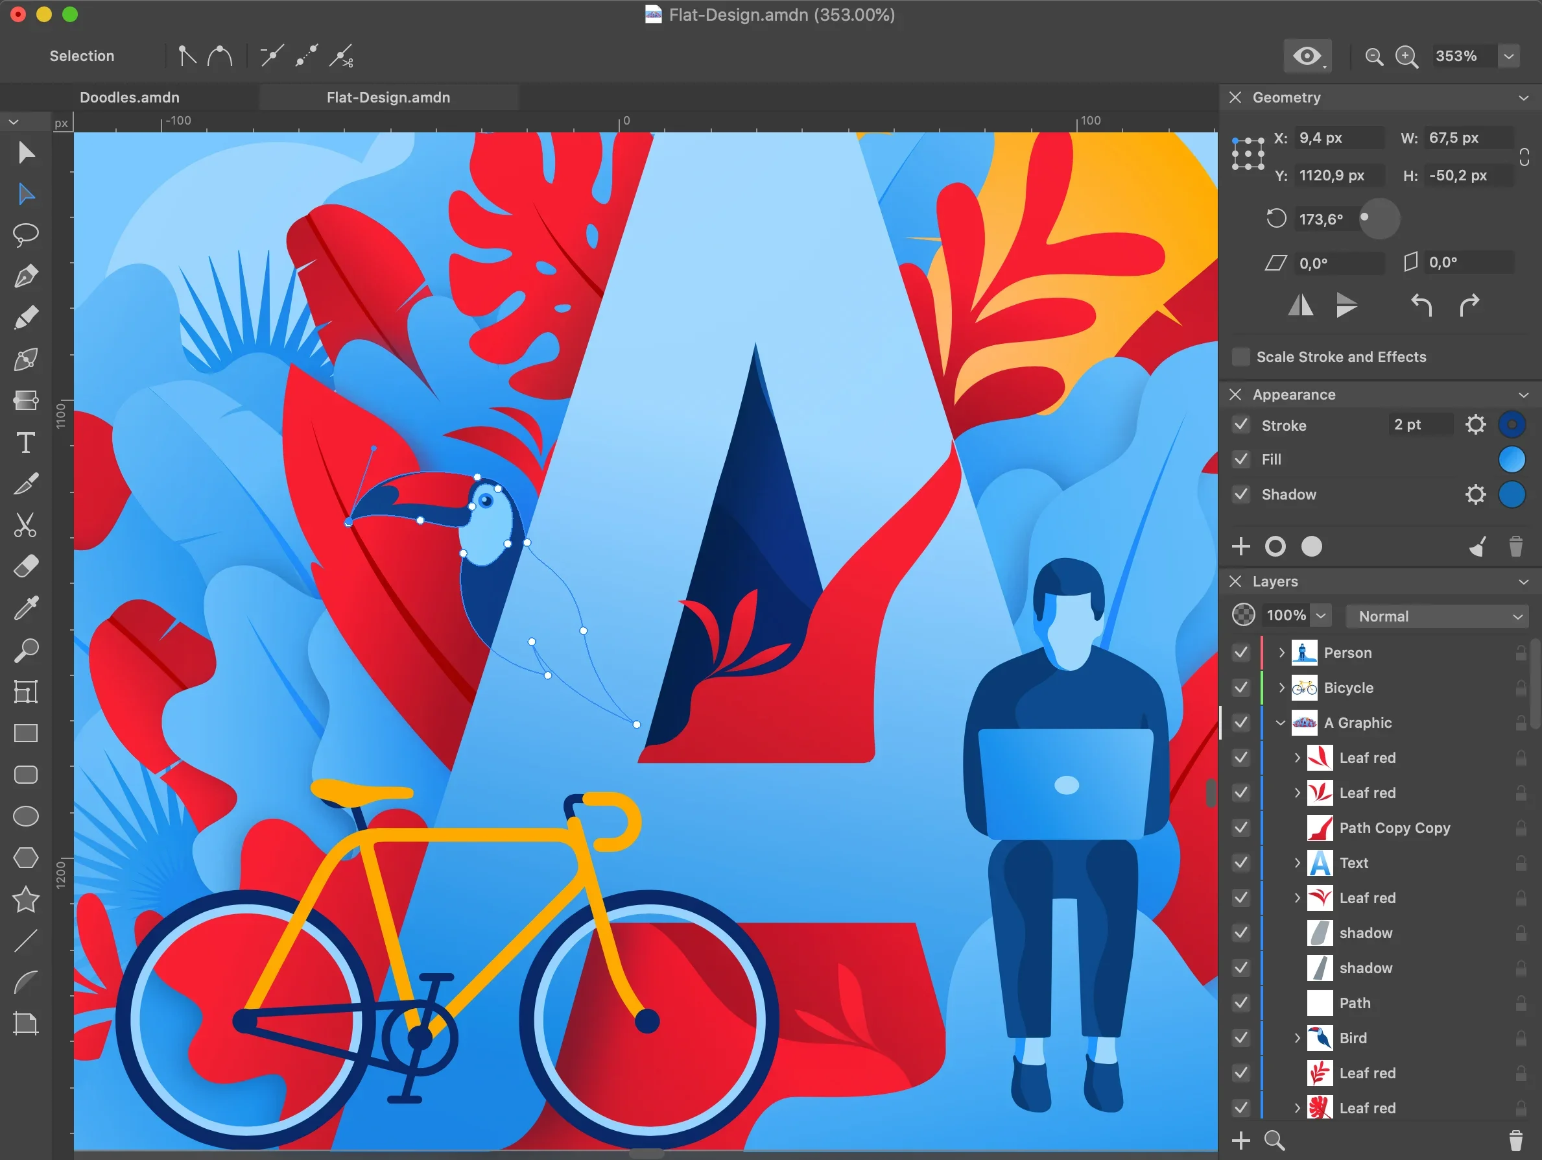Select the Scissors tool
The height and width of the screenshot is (1160, 1542).
tap(26, 526)
